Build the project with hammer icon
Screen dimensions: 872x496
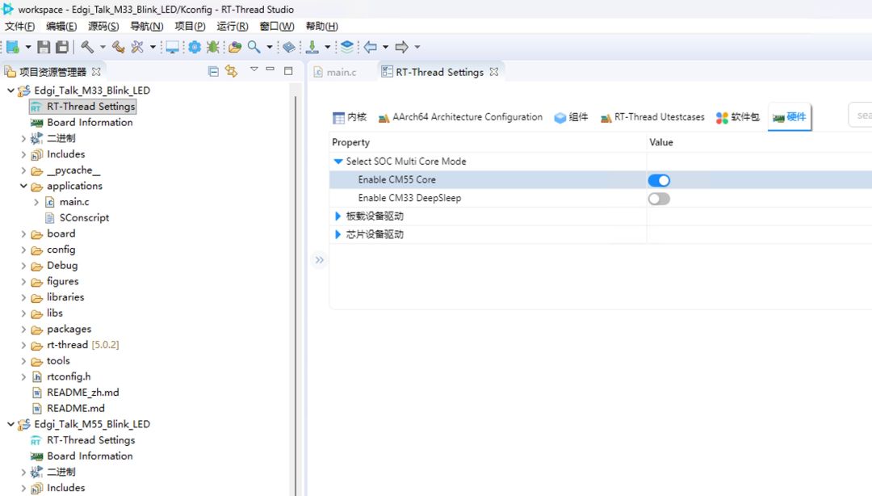pos(86,48)
